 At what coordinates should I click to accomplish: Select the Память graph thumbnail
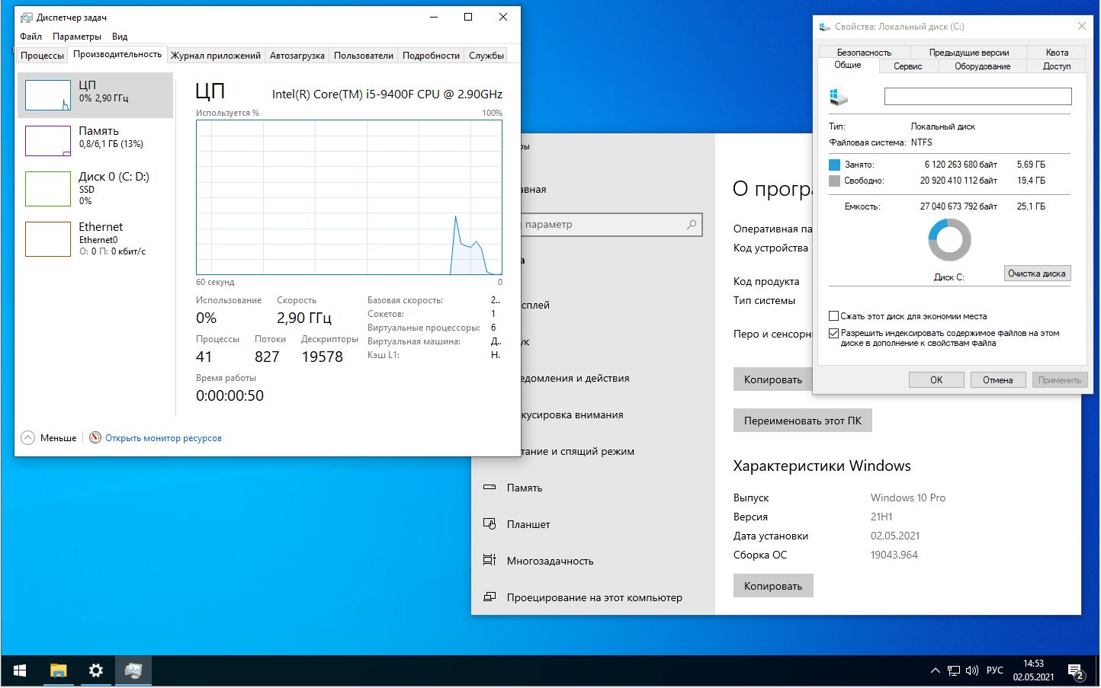coord(48,141)
